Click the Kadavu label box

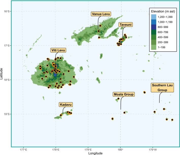(66, 104)
